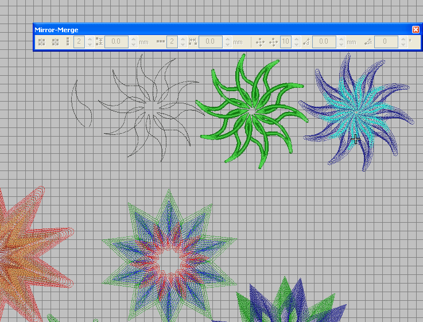Click the rows count field
Screen dimensions: 423x322
(x=79, y=42)
